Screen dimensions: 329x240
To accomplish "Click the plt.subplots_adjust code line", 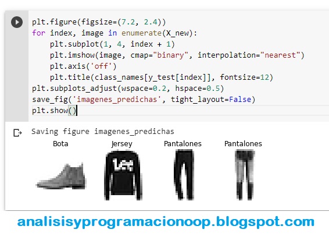I will click(x=128, y=89).
